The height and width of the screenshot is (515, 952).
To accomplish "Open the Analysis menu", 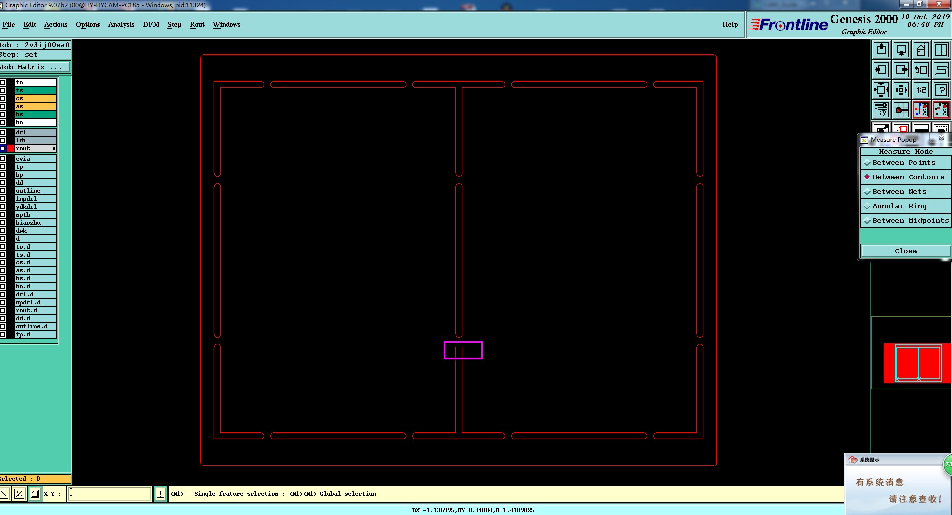I will (121, 24).
